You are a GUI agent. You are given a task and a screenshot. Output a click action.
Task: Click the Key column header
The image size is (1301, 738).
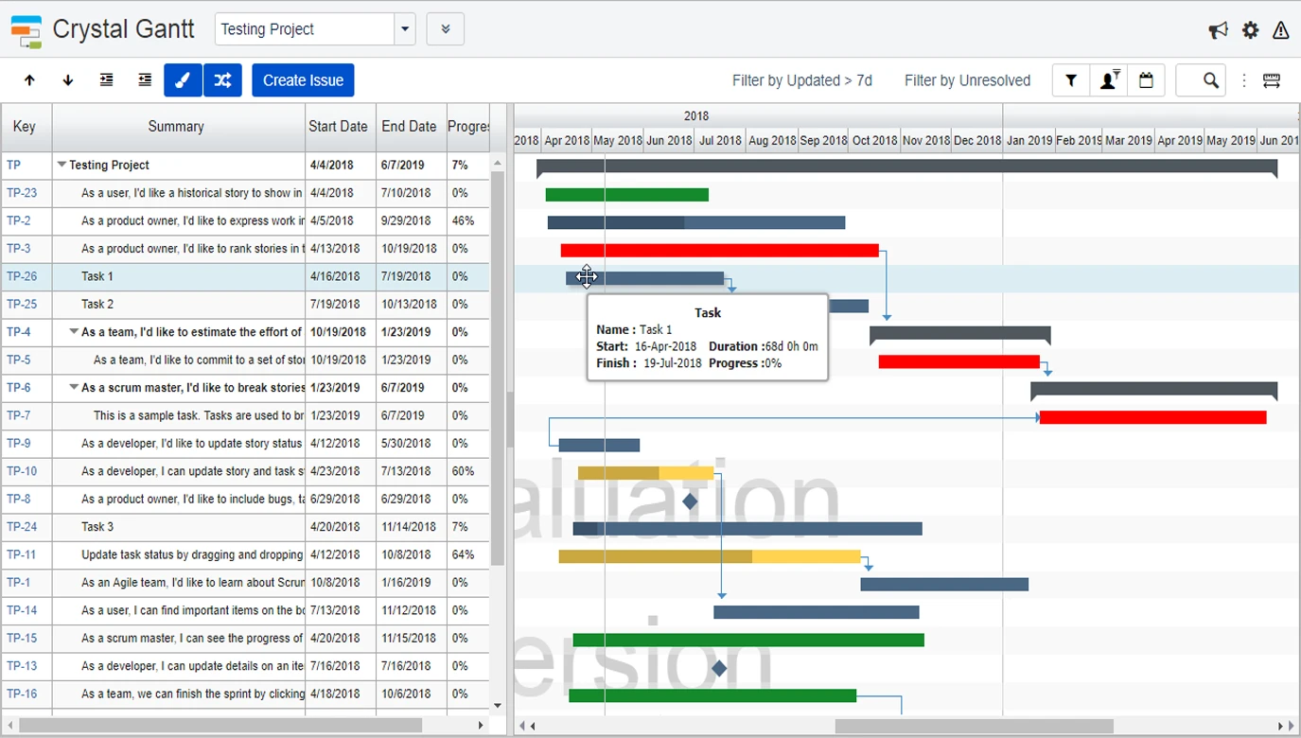tap(25, 127)
